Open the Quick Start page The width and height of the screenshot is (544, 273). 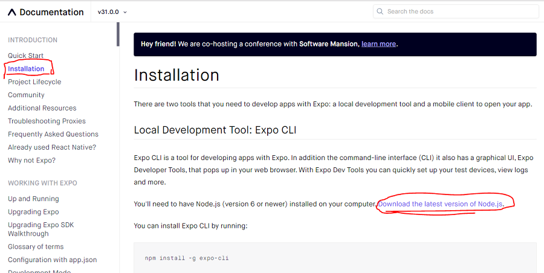25,56
